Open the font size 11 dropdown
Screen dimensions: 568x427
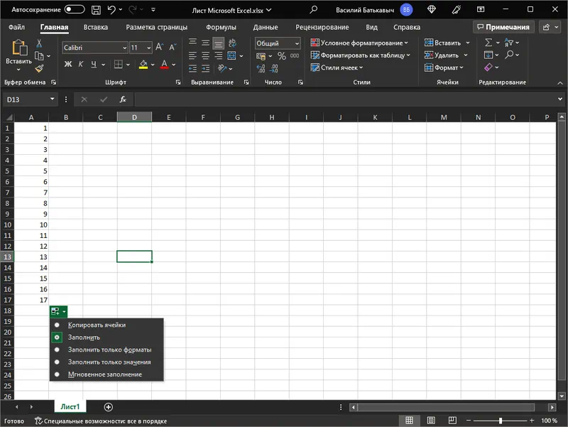pos(148,48)
